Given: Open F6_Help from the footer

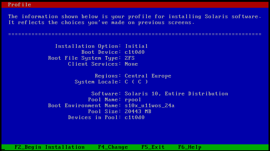Looking at the screenshot, I should click(x=190, y=147).
